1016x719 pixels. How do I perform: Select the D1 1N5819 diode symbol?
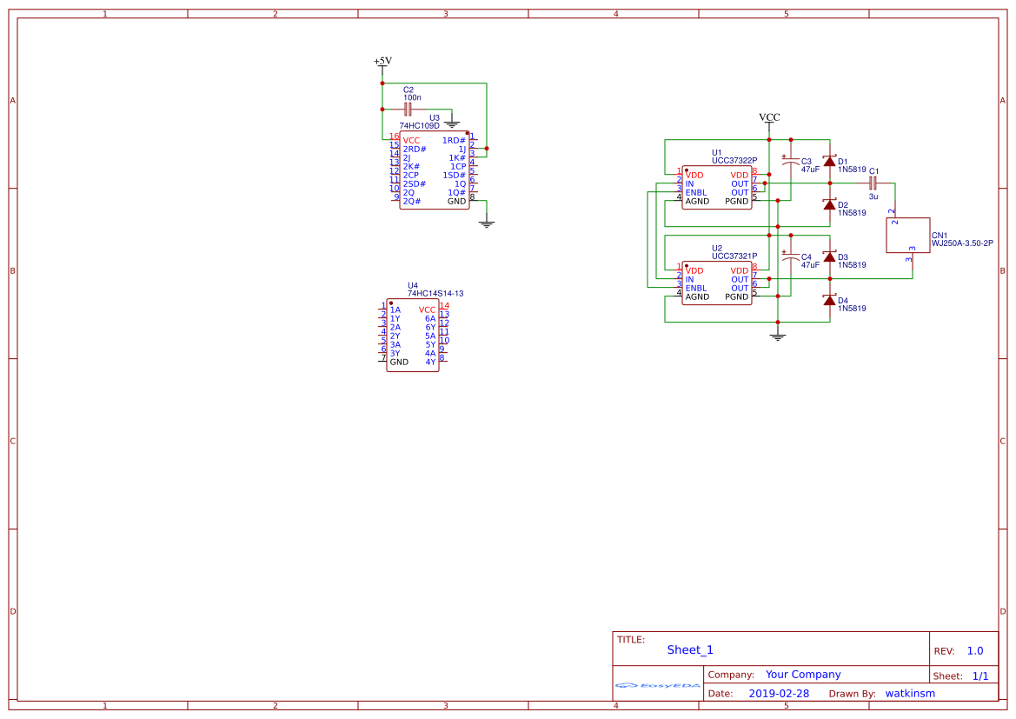pos(829,162)
